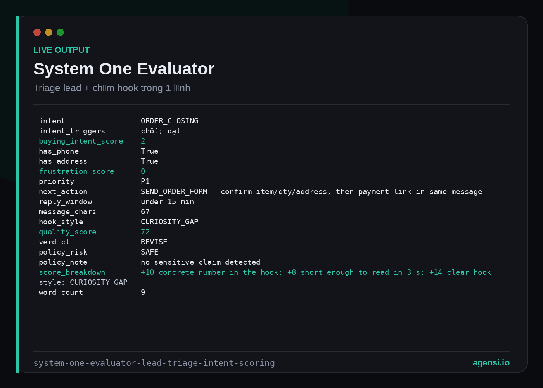Image resolution: width=543 pixels, height=388 pixels.
Task: Select the intent key label
Action: click(x=52, y=121)
